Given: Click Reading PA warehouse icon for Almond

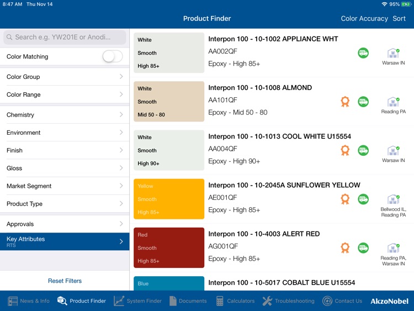Looking at the screenshot, I should click(393, 102).
